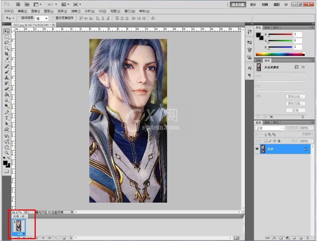317x241 pixels.
Task: Select the Crop tool
Action: 7,54
